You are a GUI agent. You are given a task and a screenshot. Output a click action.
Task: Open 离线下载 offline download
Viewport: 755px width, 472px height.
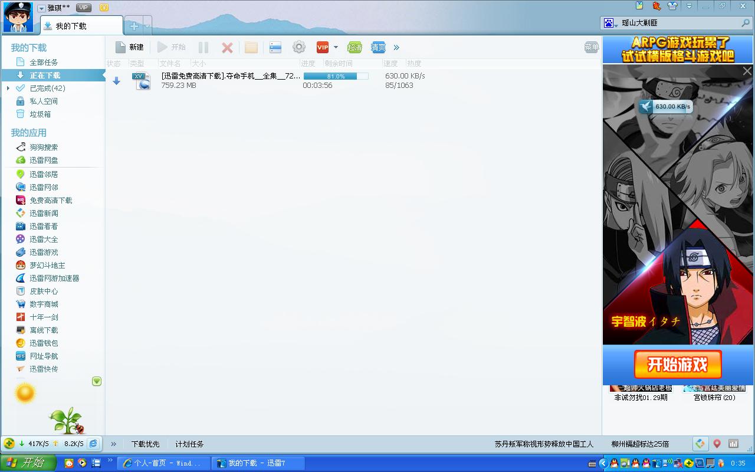pyautogui.click(x=44, y=330)
